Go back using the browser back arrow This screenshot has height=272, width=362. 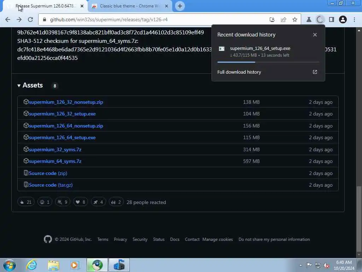coord(8,20)
